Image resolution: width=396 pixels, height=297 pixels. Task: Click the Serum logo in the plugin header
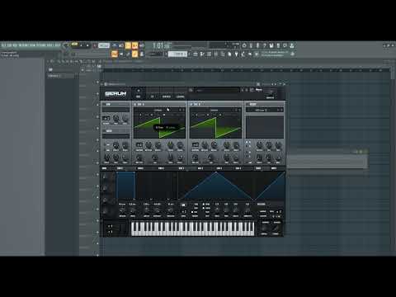(115, 94)
